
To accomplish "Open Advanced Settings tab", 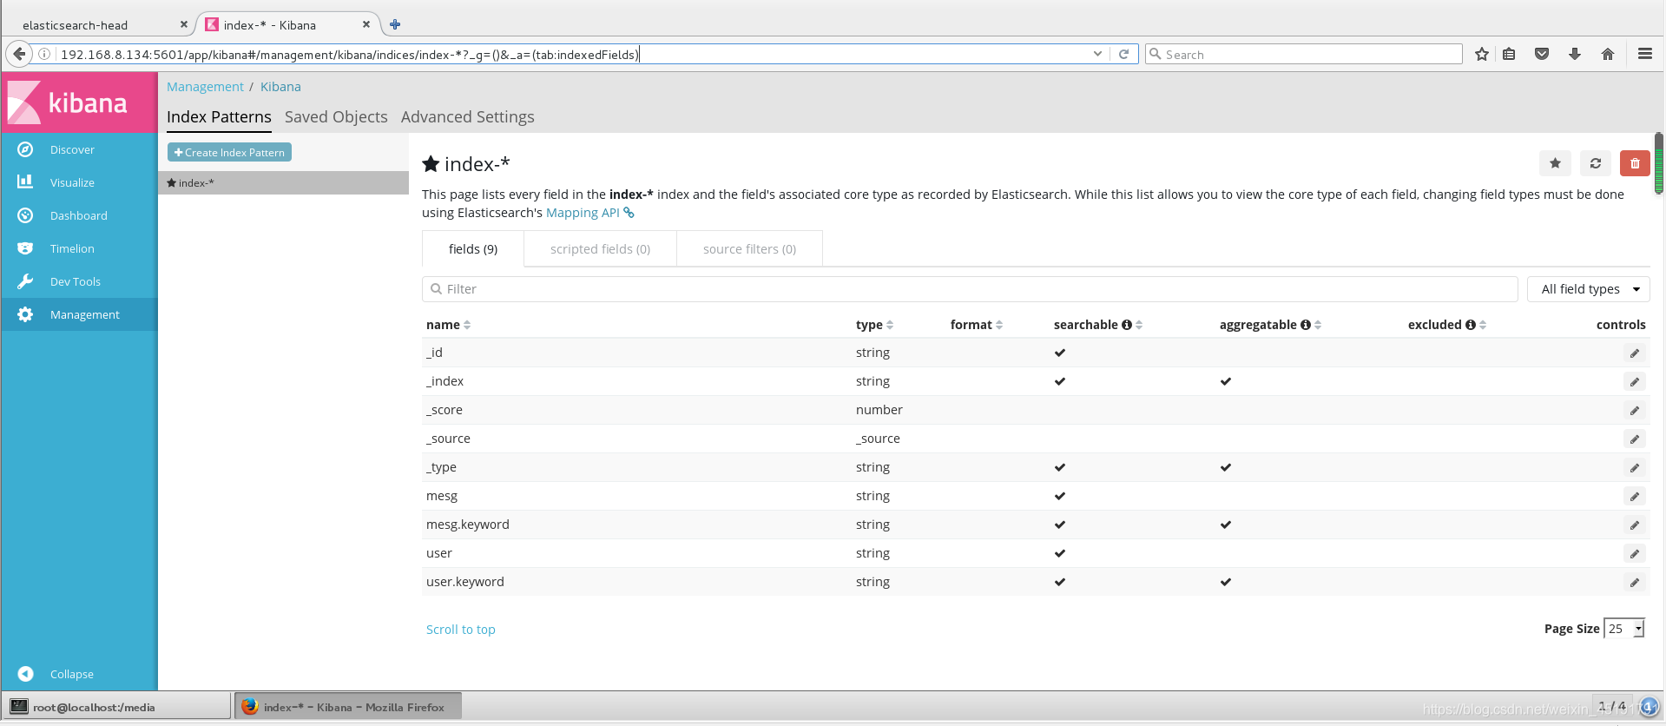I will click(468, 116).
